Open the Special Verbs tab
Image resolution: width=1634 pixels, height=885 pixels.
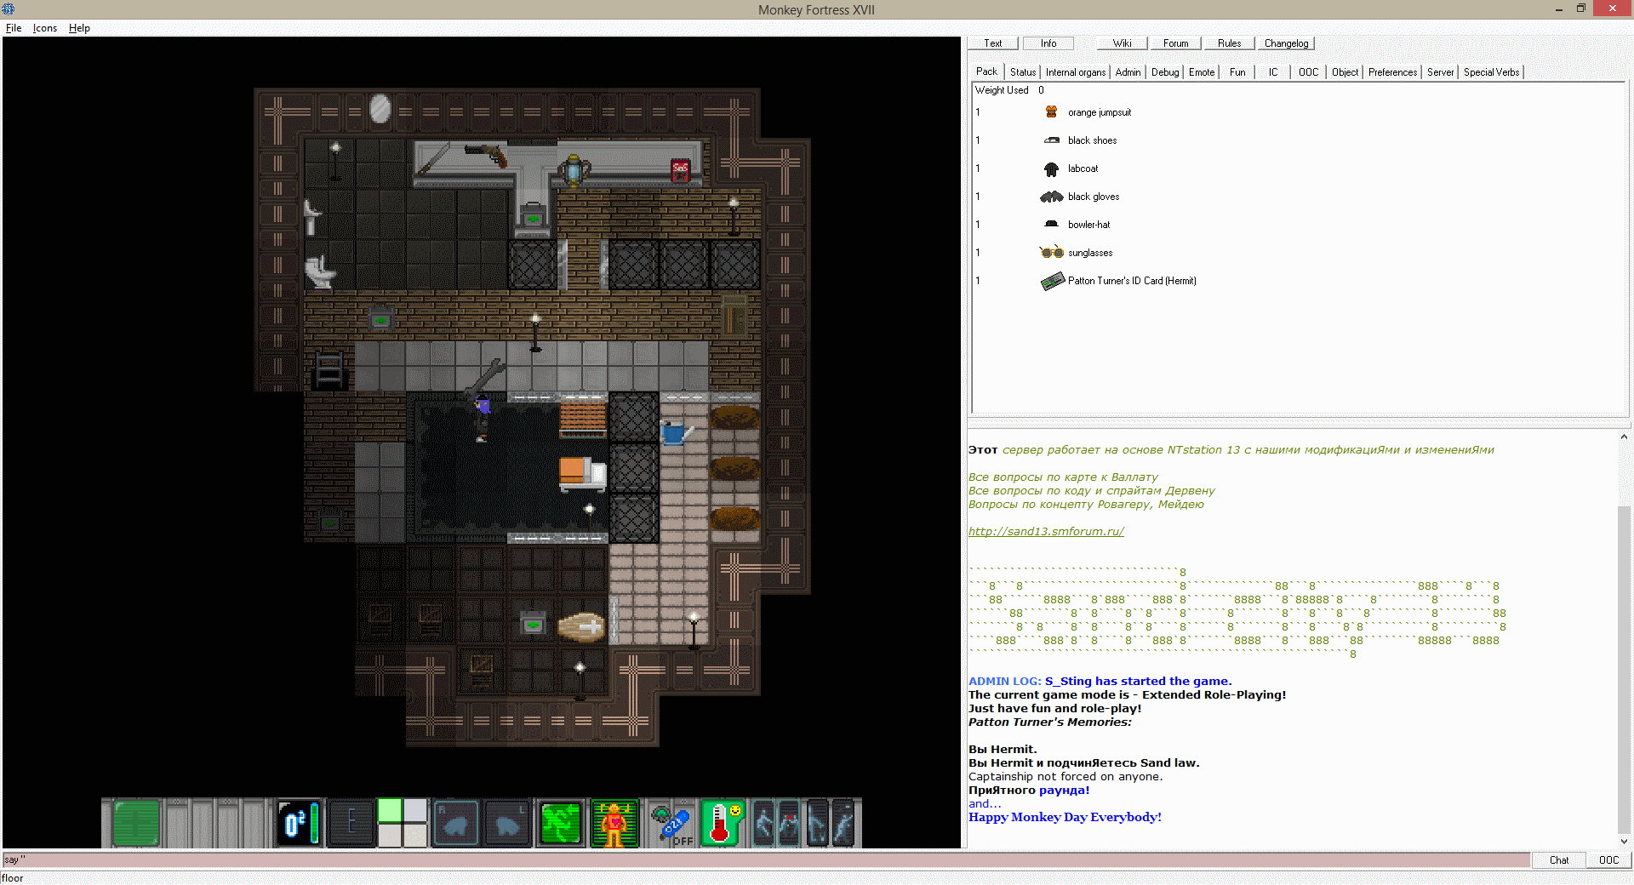click(x=1492, y=72)
